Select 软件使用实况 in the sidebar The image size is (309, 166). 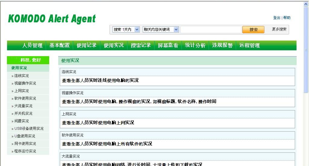coord(25,98)
